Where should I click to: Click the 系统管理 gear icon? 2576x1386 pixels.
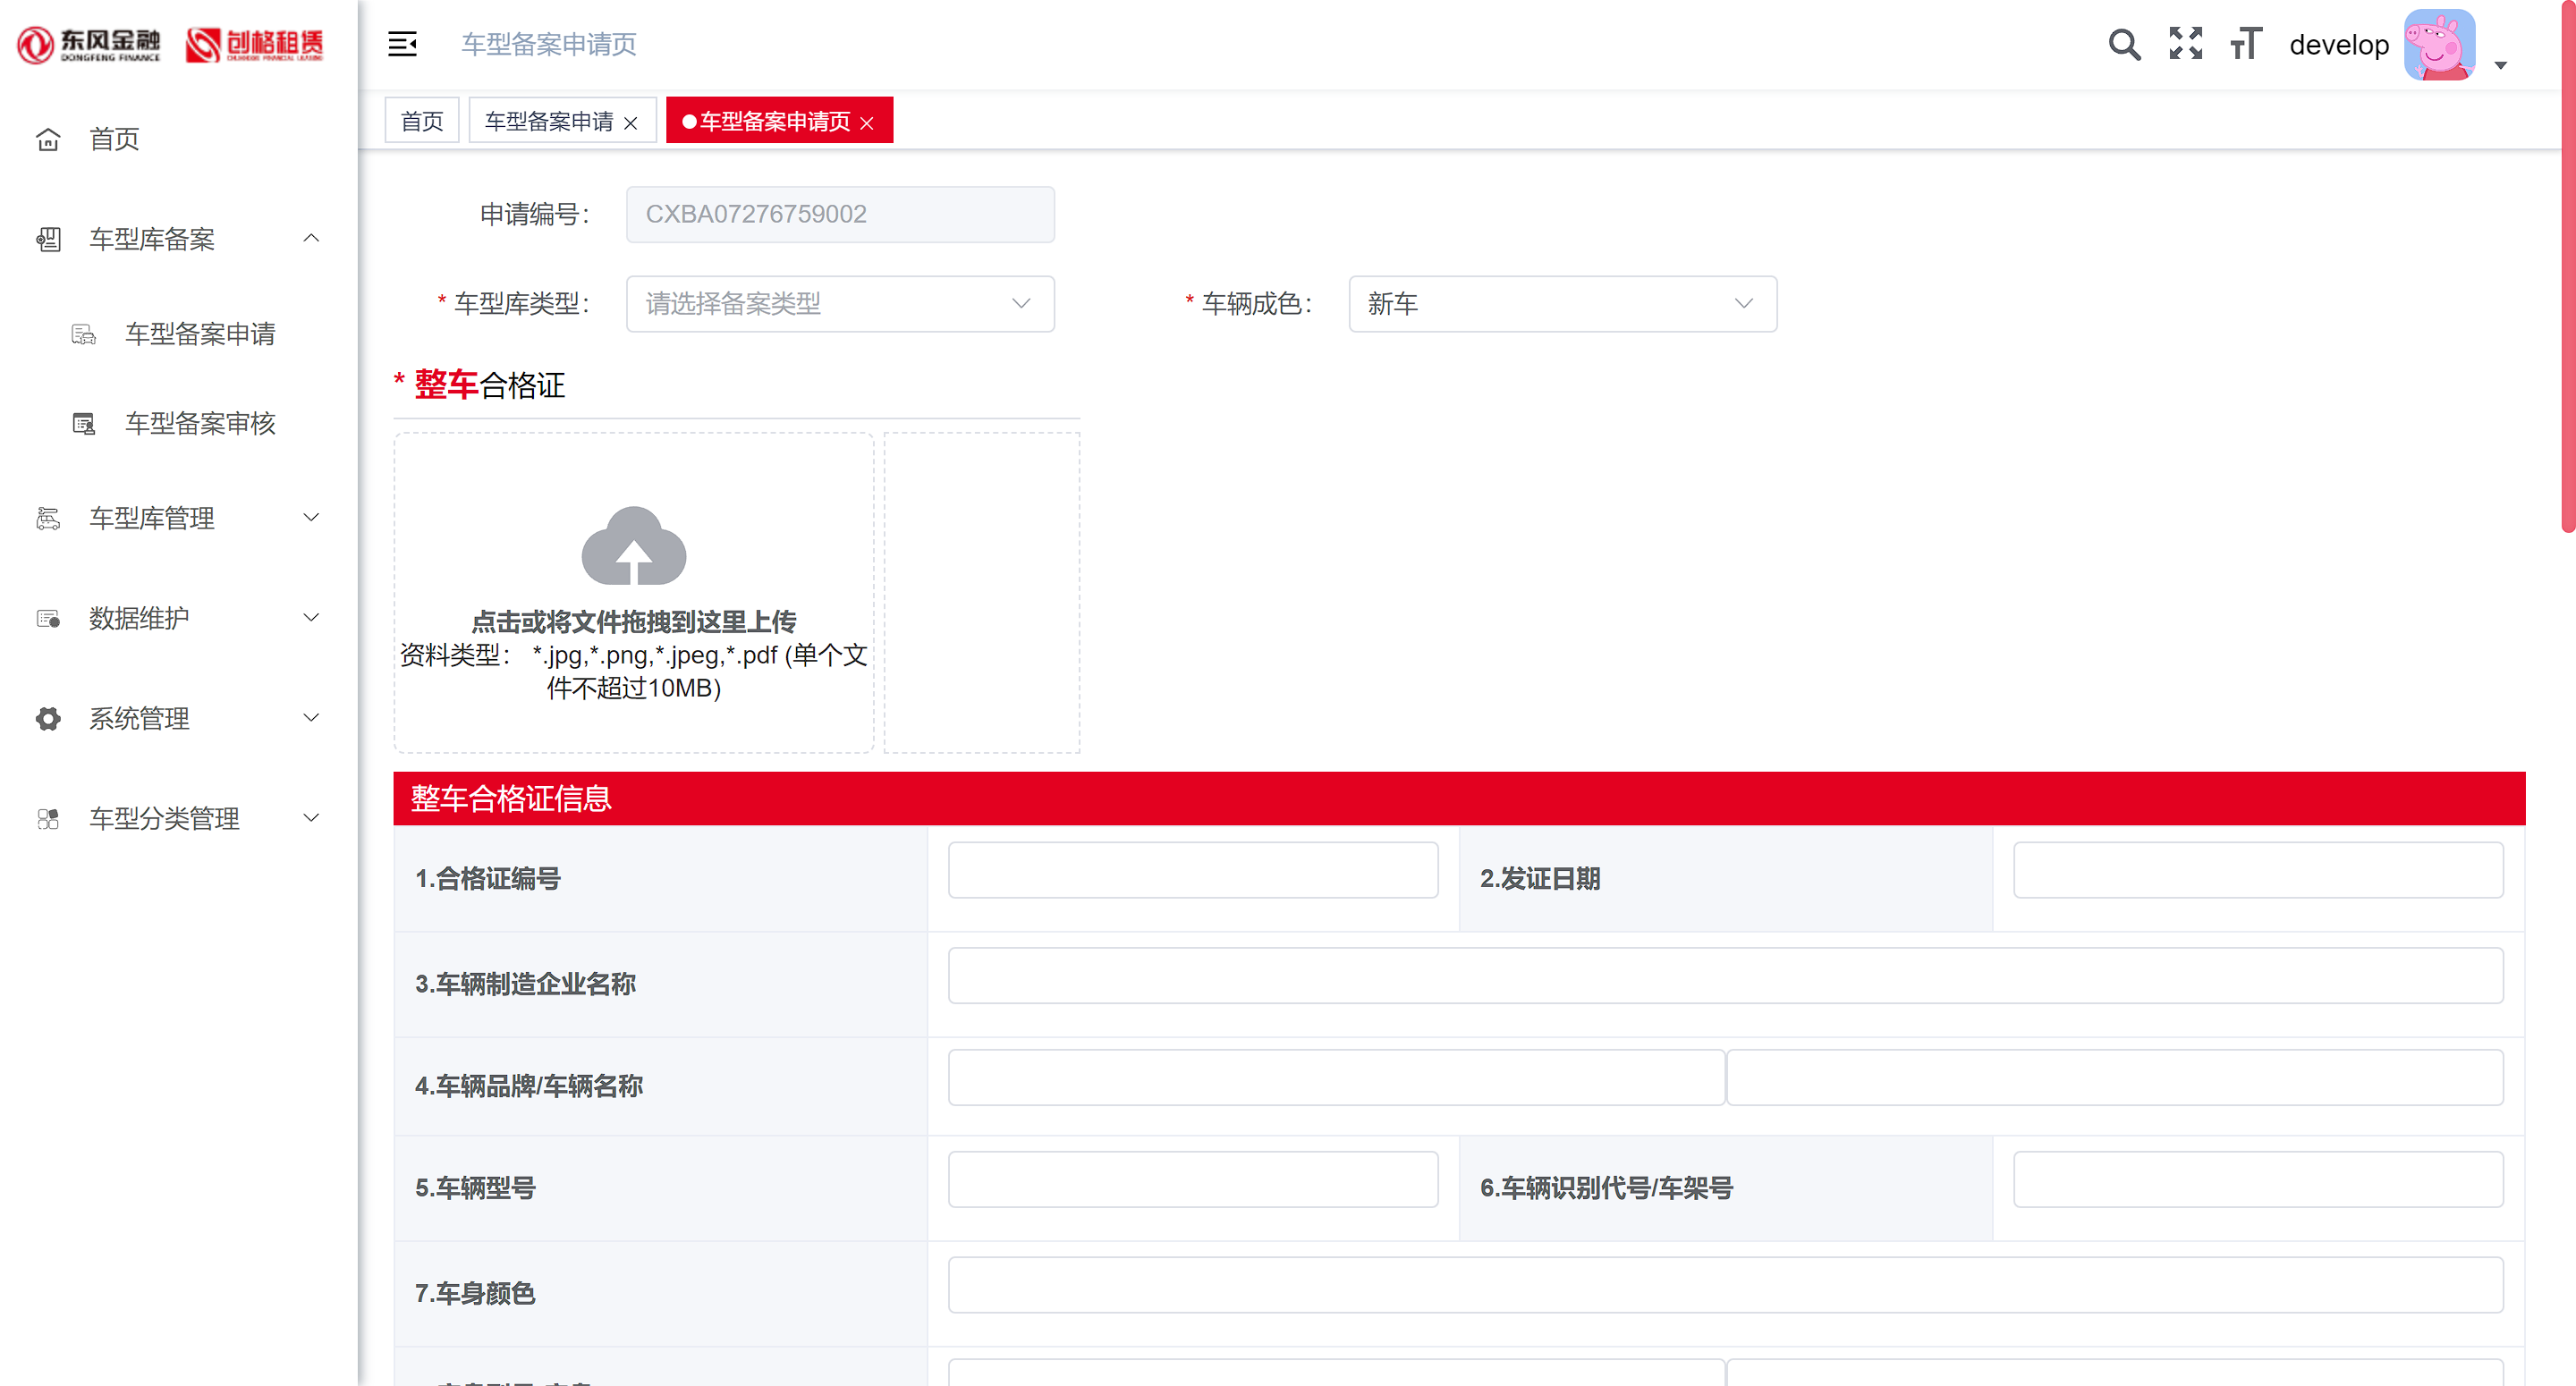tap(48, 718)
